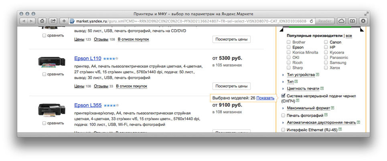Click the green price range bar
This screenshot has width=387, height=161.
320,26
